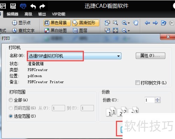Select the 选定范围(S) radio button
This screenshot has height=139, width=175.
[x=11, y=116]
